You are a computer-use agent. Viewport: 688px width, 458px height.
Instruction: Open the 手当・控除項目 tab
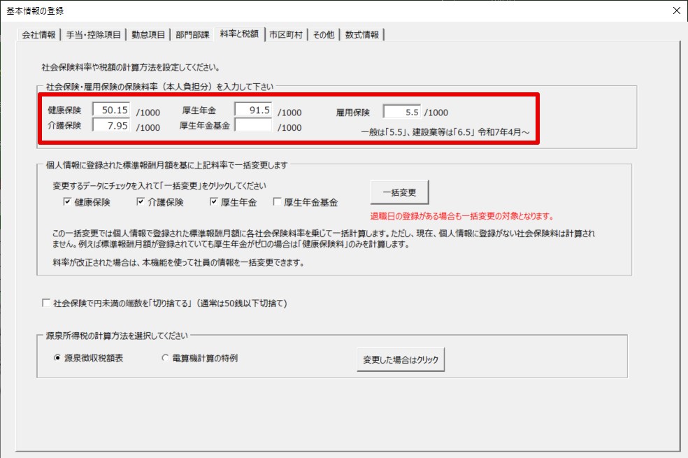click(x=93, y=34)
